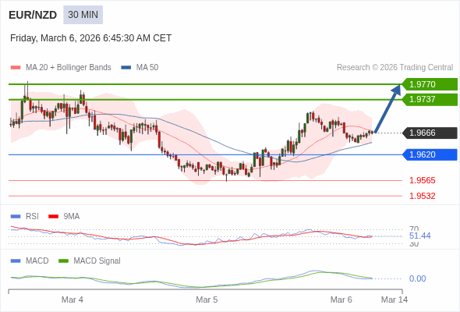
Task: Click the 'MA 50' legend label
Action: [x=147, y=68]
